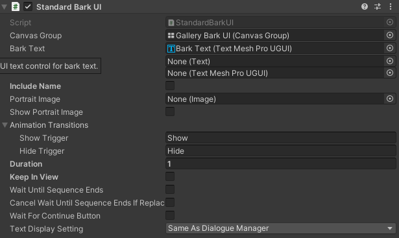399x238 pixels.
Task: Click the Include Name label
Action: pyautogui.click(x=36, y=86)
